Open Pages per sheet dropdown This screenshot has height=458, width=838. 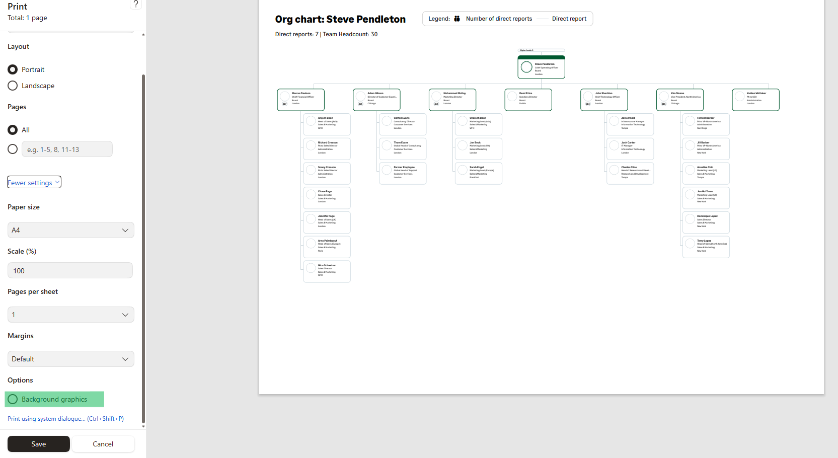click(71, 315)
